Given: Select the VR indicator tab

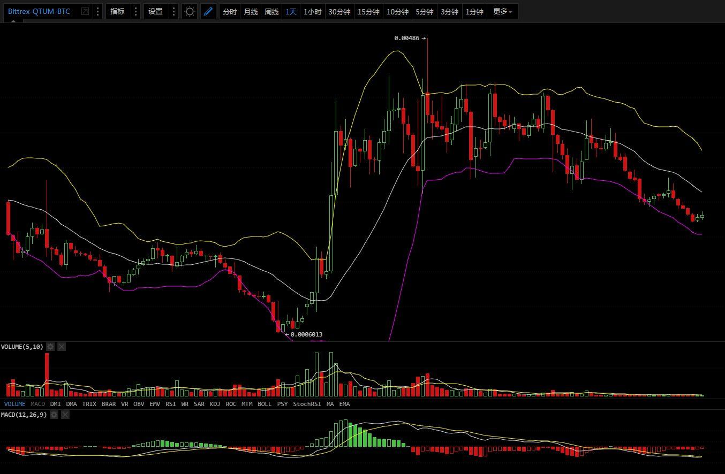Looking at the screenshot, I should 125,404.
